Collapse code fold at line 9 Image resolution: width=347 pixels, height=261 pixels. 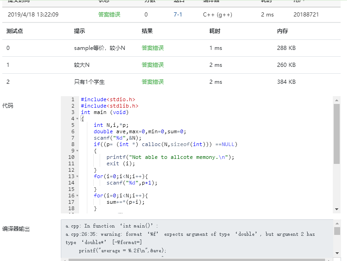coord(77,151)
